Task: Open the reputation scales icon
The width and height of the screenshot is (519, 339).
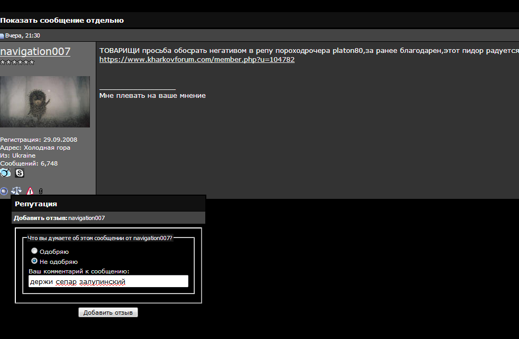Action: click(16, 191)
